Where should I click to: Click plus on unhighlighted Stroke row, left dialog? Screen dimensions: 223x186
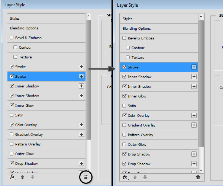click(81, 67)
